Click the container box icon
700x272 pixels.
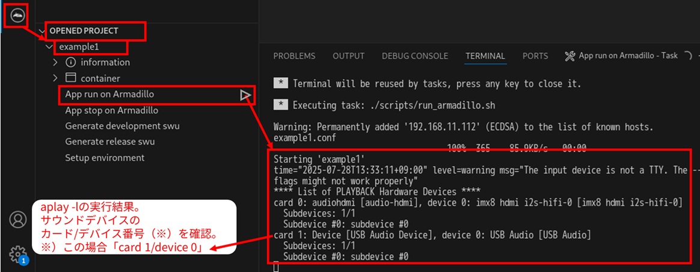(71, 78)
